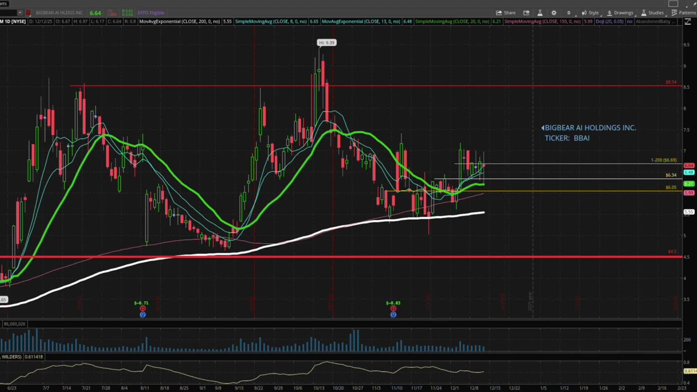Open the D timeframe dropdown
This screenshot has width=697, height=392.
(569, 13)
